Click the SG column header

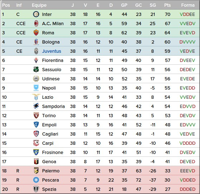pos(153,5)
